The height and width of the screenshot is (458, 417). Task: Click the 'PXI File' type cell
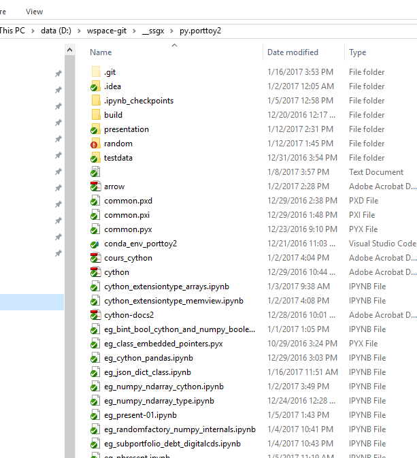click(362, 215)
